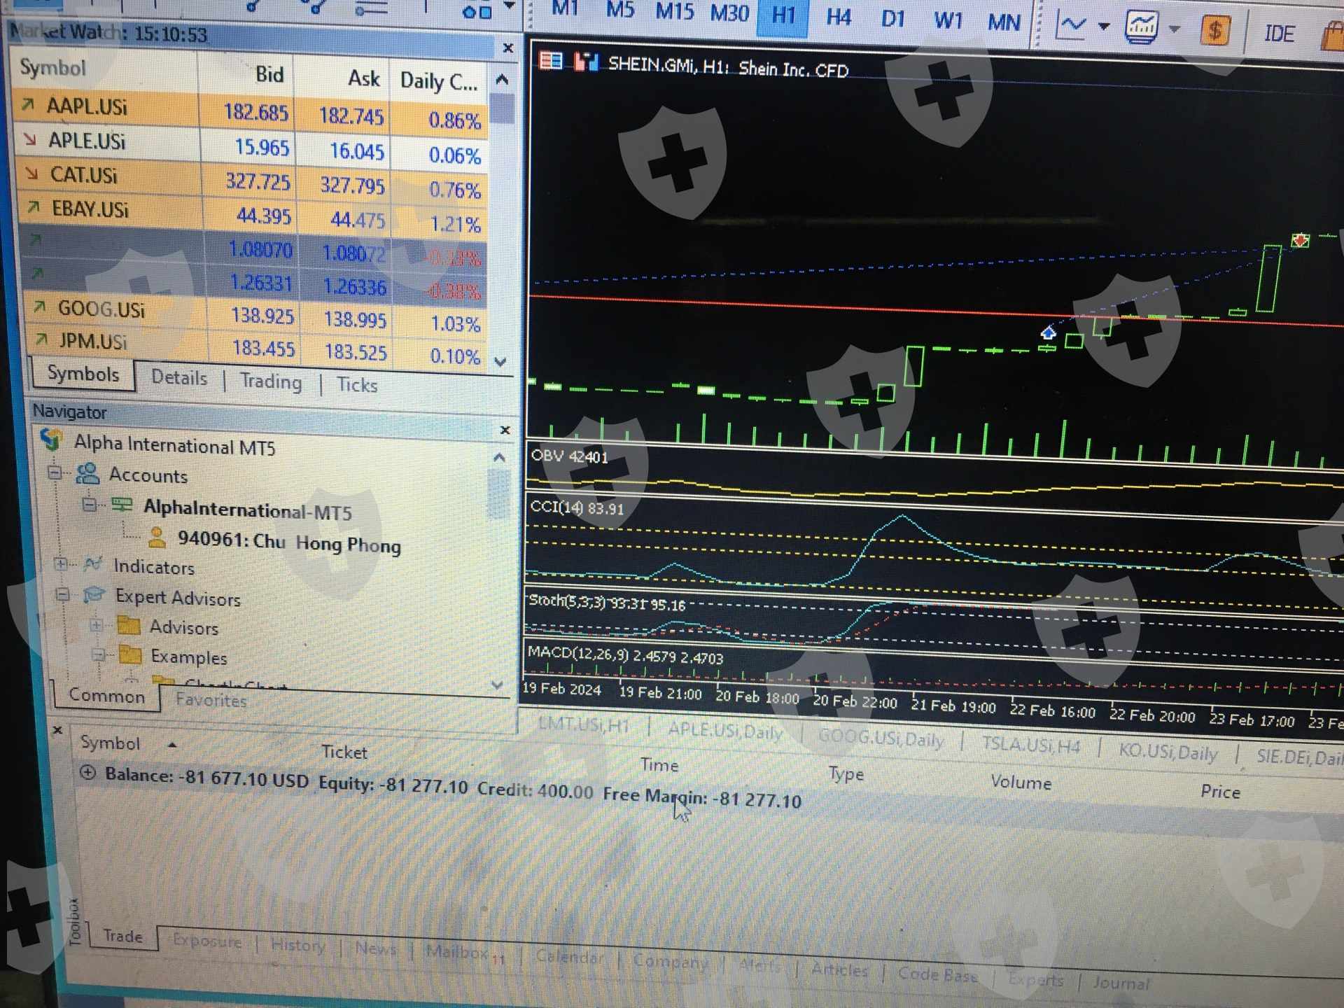Expand the Balance row plus icon
This screenshot has height=1008, width=1344.
[87, 773]
